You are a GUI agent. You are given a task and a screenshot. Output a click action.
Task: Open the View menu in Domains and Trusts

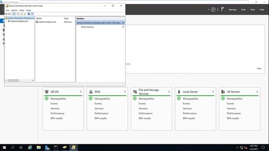coord(22,10)
